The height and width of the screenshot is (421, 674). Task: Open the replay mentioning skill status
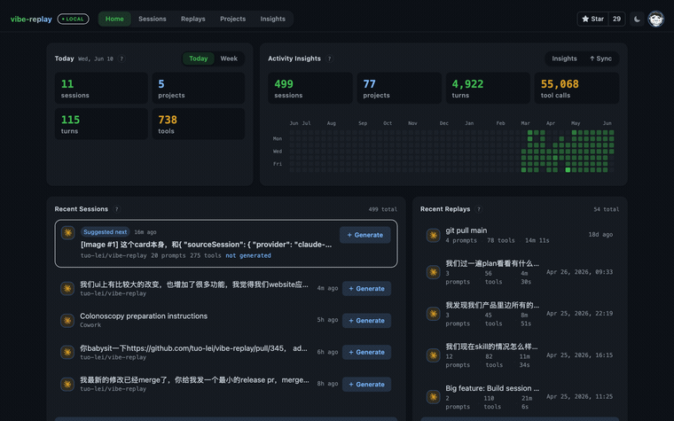[x=491, y=347]
